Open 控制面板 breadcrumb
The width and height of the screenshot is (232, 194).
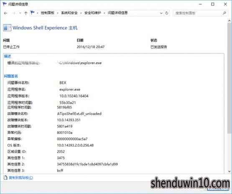[48, 13]
